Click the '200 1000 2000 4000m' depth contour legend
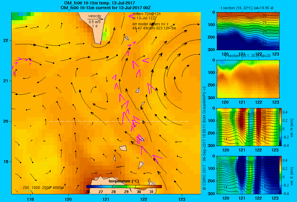 tap(43, 188)
